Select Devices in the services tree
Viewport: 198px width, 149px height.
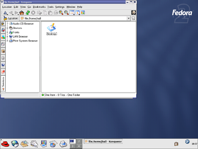(x=17, y=28)
